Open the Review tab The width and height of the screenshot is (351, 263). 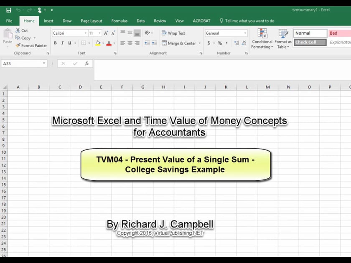click(160, 21)
